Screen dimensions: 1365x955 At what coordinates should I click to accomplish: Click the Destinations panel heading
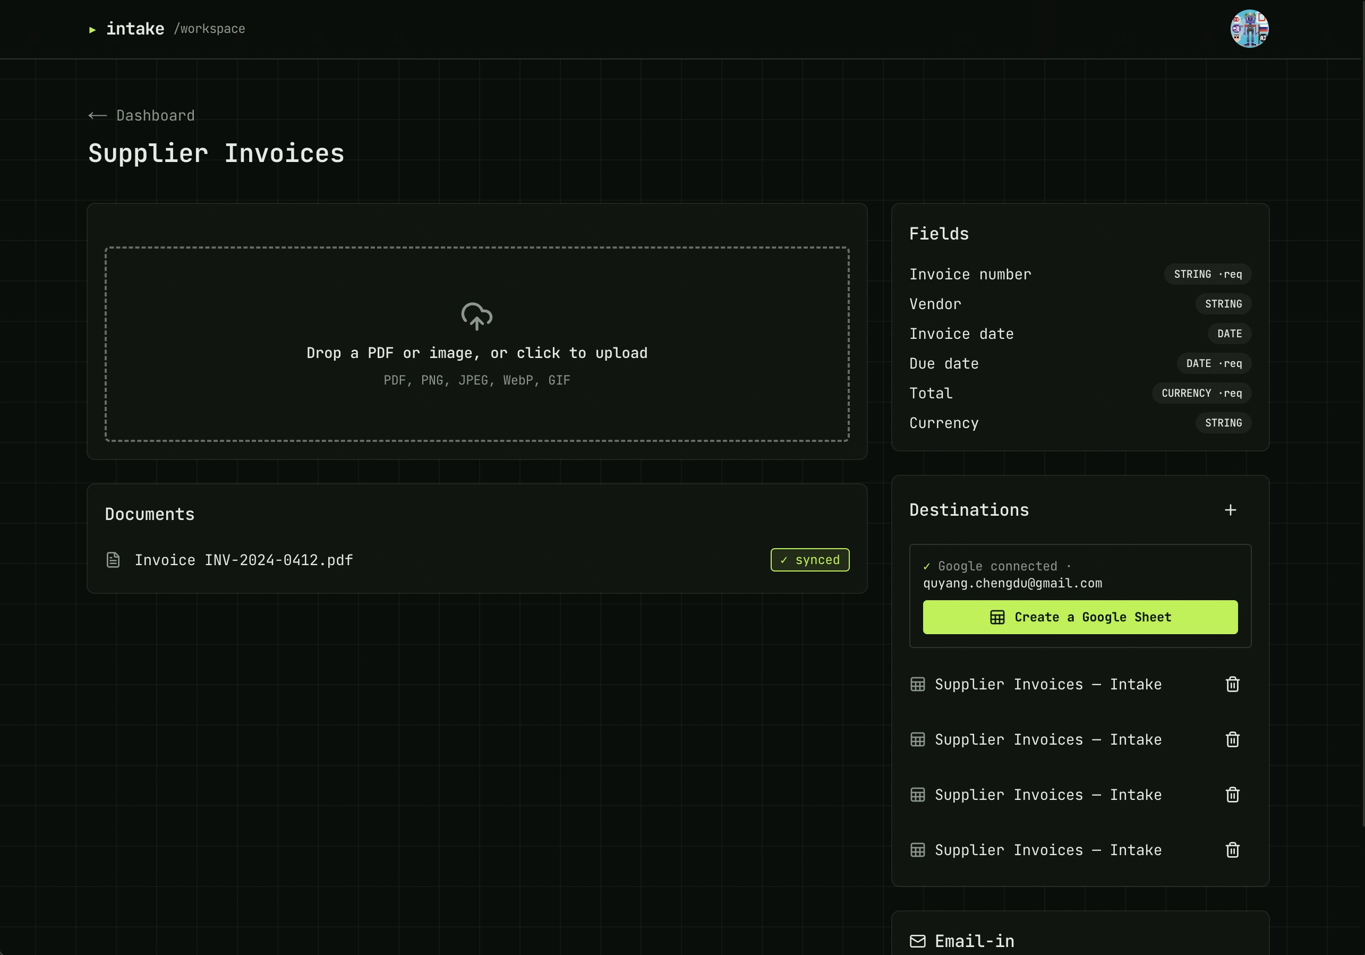click(969, 510)
